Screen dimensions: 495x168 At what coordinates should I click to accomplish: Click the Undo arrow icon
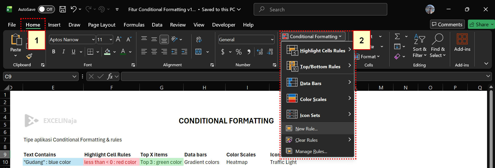[x=73, y=9]
